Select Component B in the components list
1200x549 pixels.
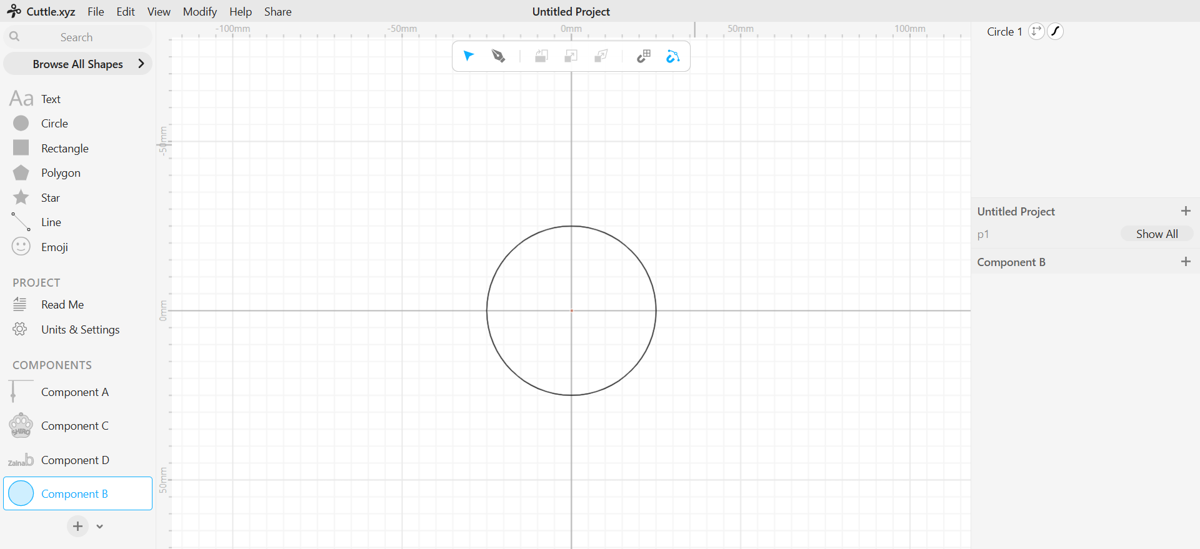[77, 493]
